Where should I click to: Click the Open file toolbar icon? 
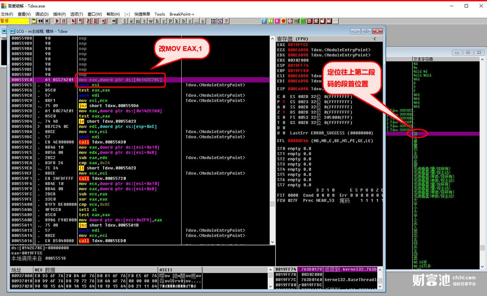[34, 21]
